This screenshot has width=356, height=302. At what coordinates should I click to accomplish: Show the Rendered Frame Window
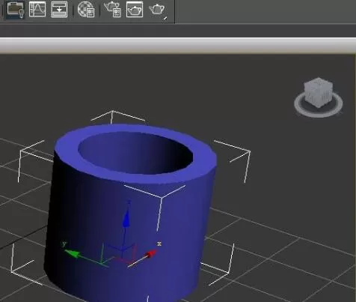[135, 10]
